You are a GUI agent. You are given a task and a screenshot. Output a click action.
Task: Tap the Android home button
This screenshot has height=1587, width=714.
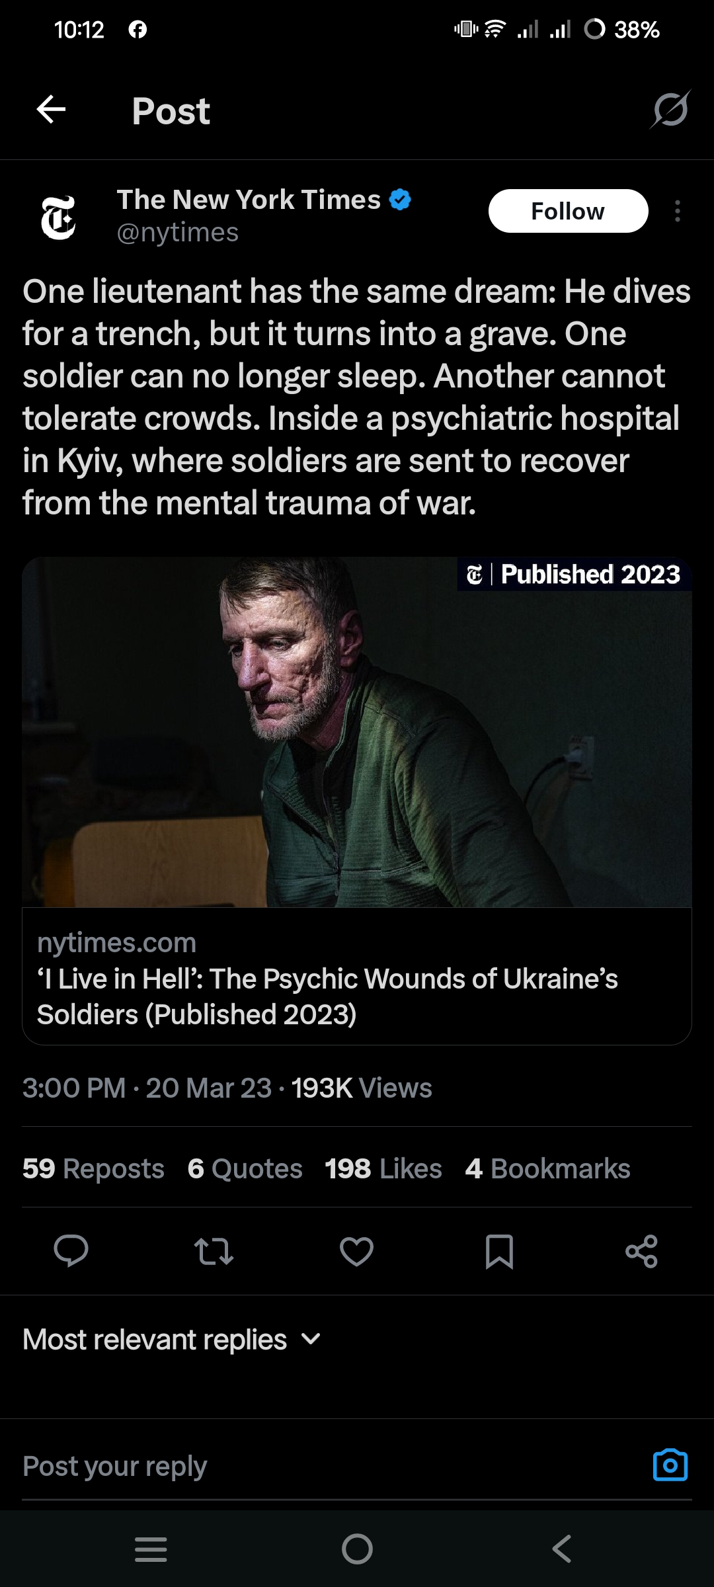click(x=357, y=1549)
